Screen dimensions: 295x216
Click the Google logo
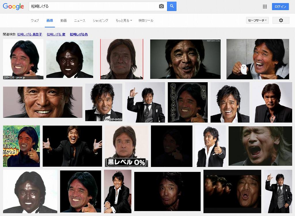[13, 6]
